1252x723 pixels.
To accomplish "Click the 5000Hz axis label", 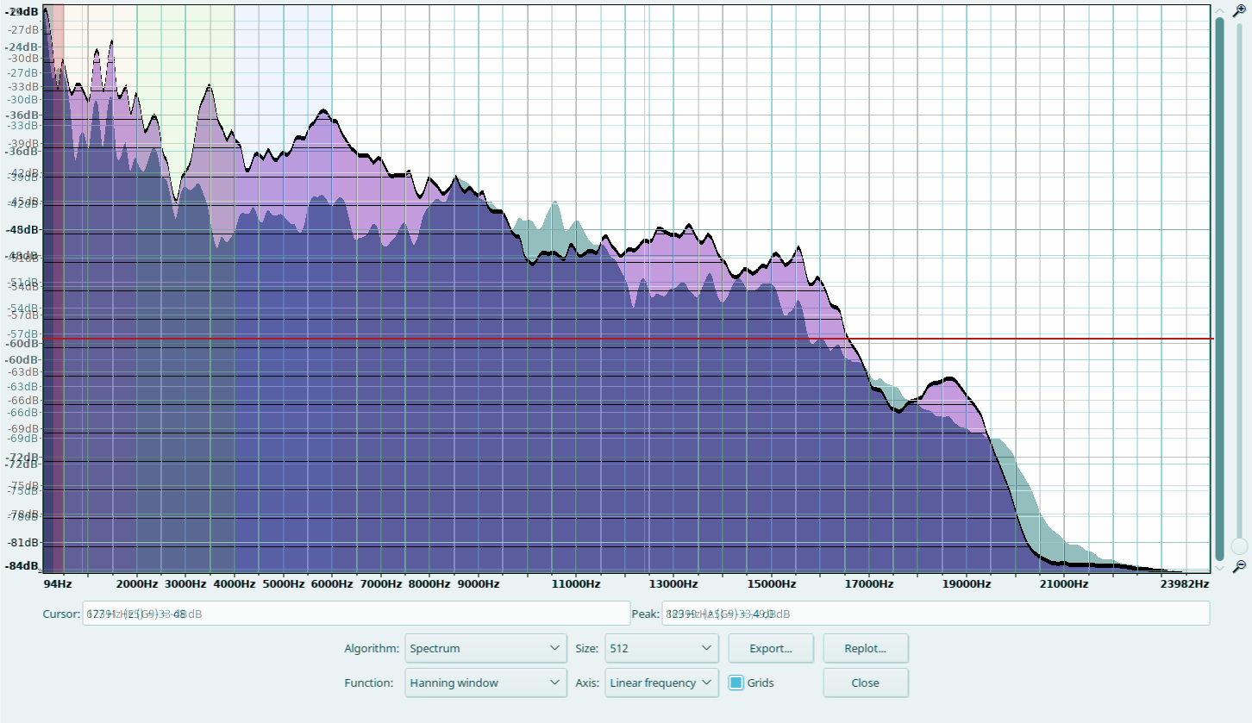I will tap(284, 583).
